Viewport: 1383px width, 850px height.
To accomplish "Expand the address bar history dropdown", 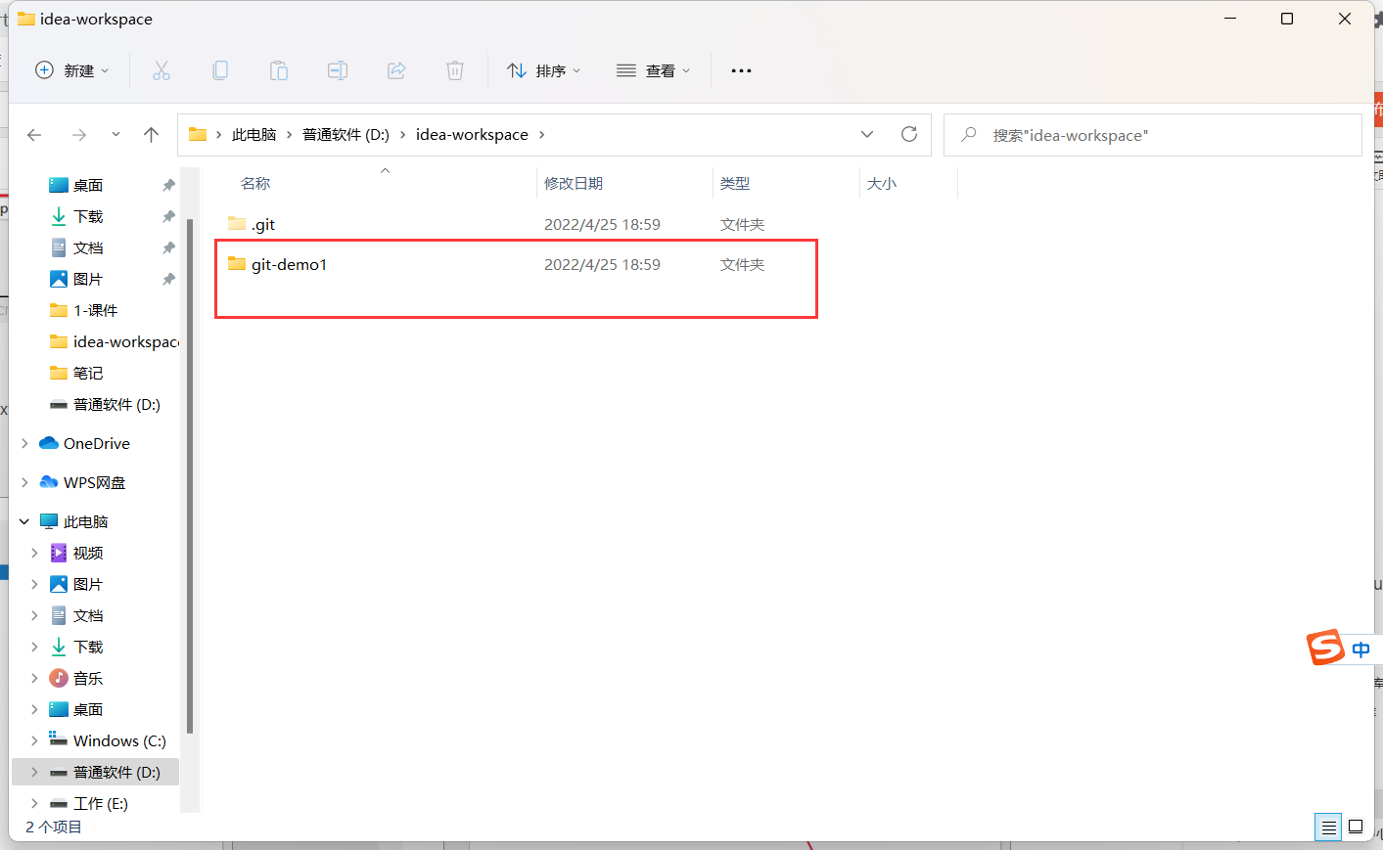I will tap(867, 135).
